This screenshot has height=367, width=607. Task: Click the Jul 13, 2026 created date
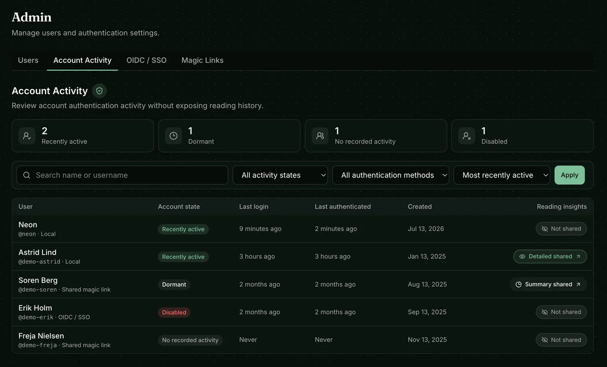click(426, 228)
